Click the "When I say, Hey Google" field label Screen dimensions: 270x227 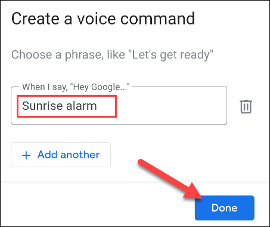coord(76,87)
